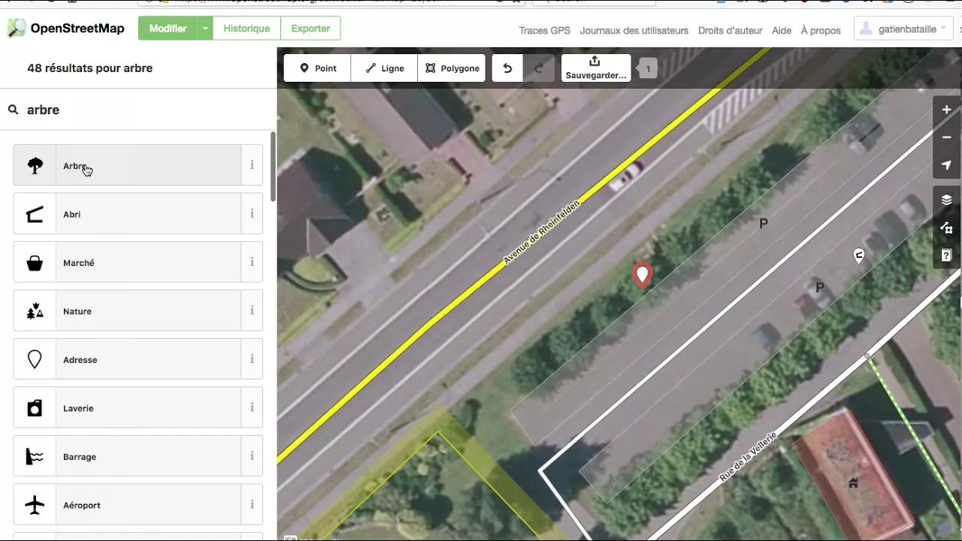Add a Point feature
Image resolution: width=962 pixels, height=541 pixels.
317,68
